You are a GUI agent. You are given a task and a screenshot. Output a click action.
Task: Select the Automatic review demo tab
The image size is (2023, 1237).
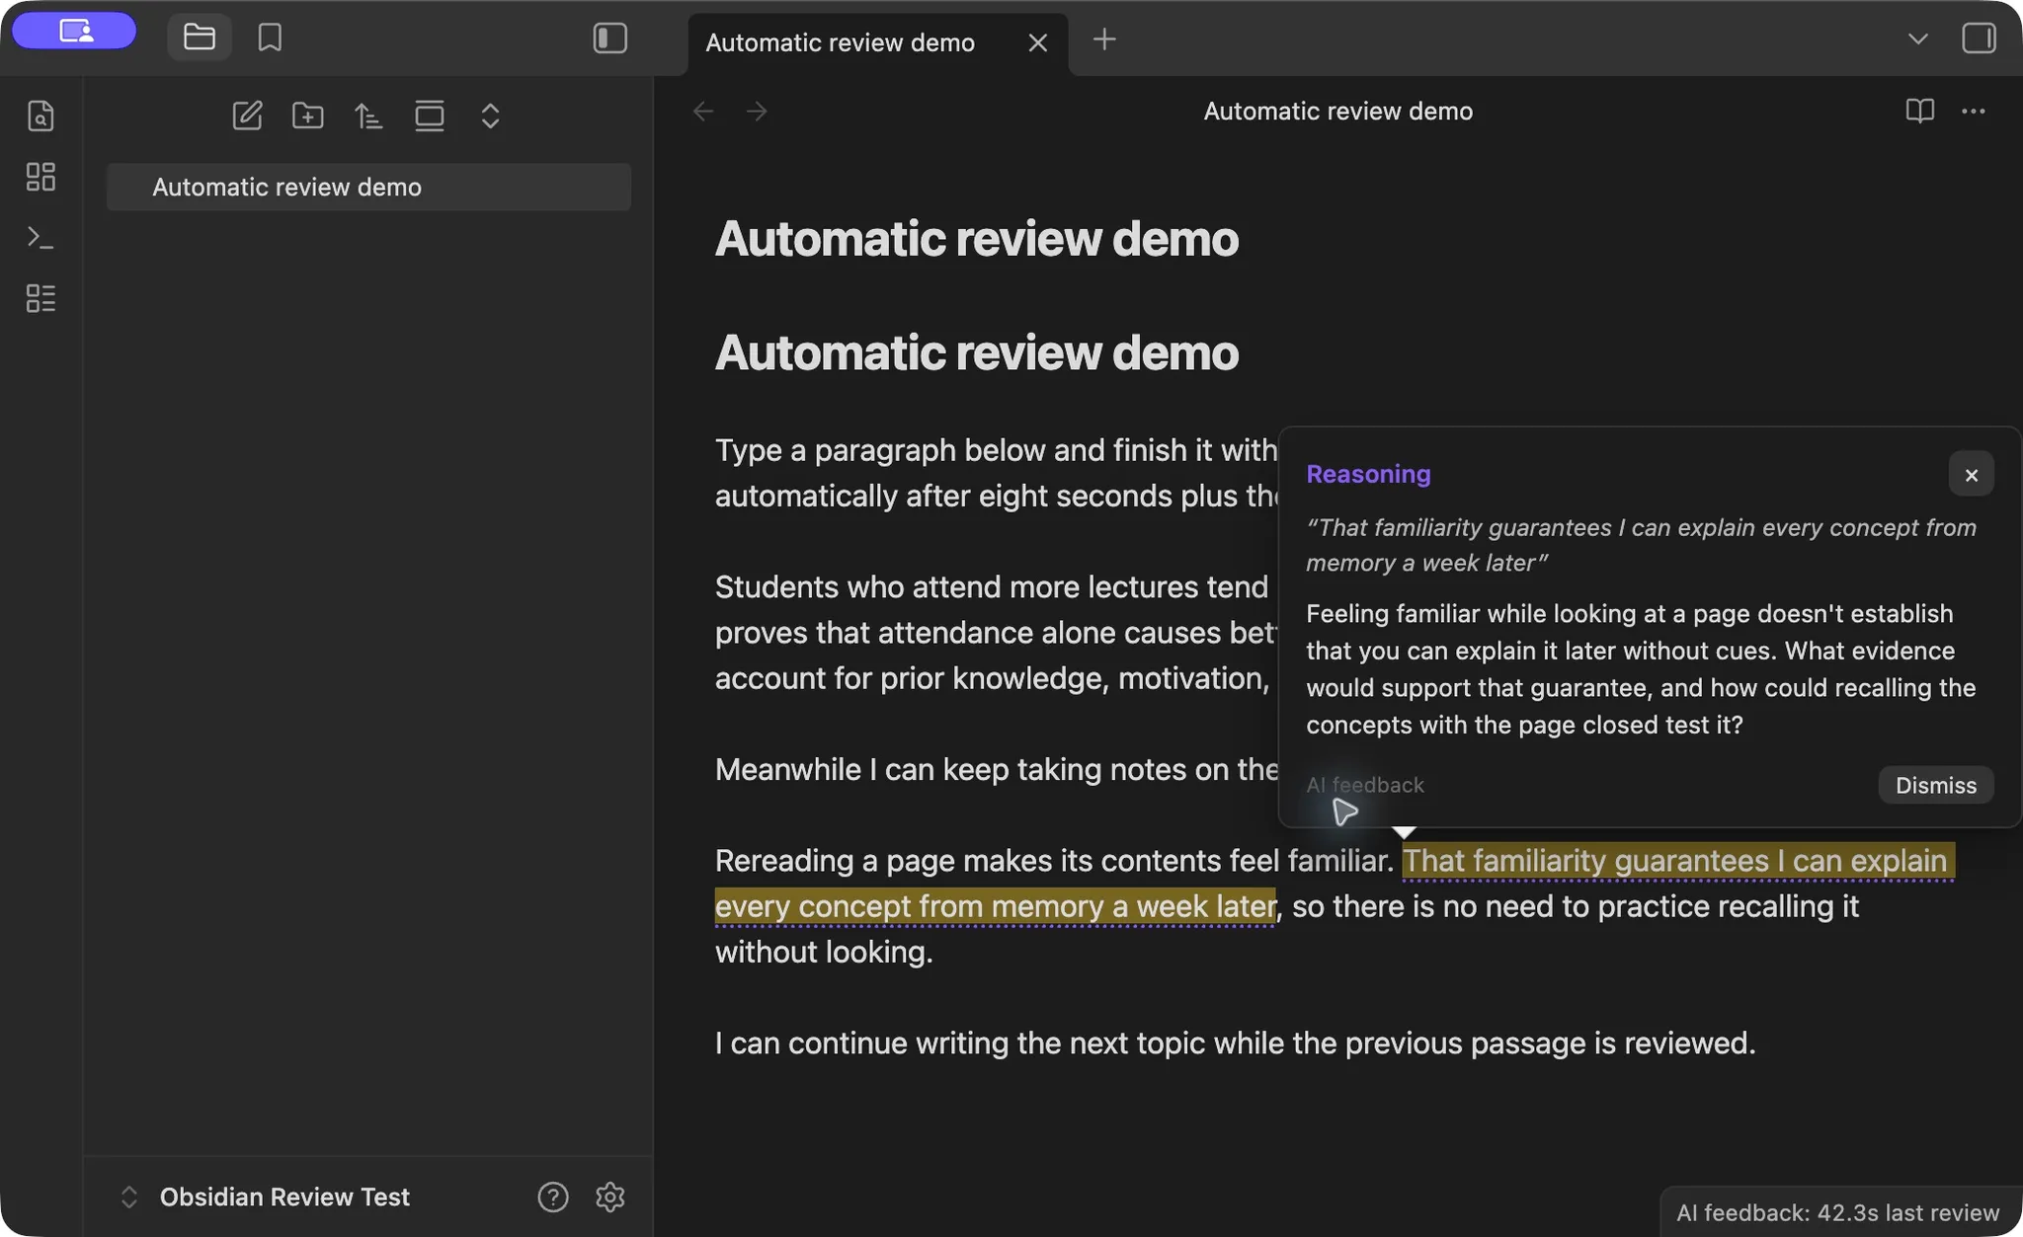click(877, 43)
